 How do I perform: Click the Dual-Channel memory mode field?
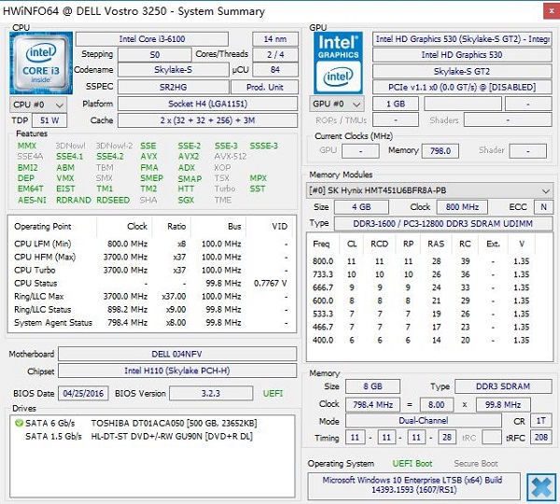(424, 421)
